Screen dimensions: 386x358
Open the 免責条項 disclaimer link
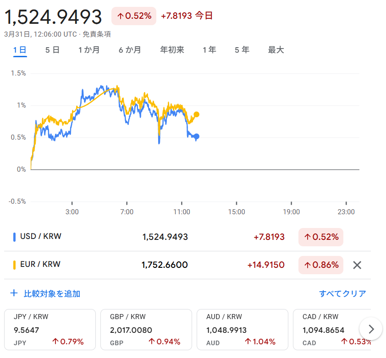pos(97,34)
